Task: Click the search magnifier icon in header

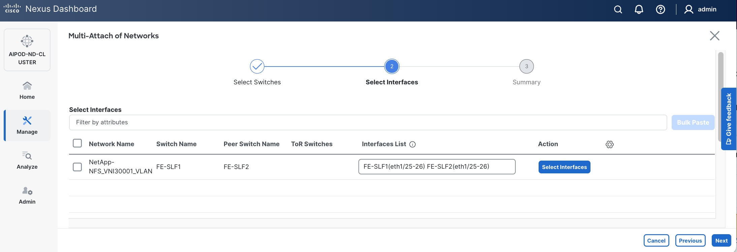Action: pos(618,9)
